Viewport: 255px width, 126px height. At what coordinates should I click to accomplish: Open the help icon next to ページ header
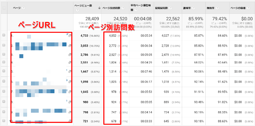(x=24, y=8)
